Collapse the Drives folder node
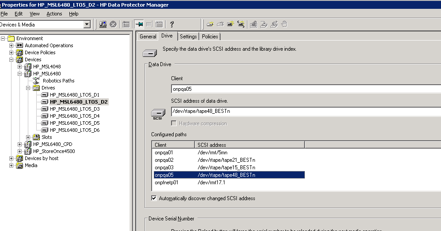 point(28,88)
